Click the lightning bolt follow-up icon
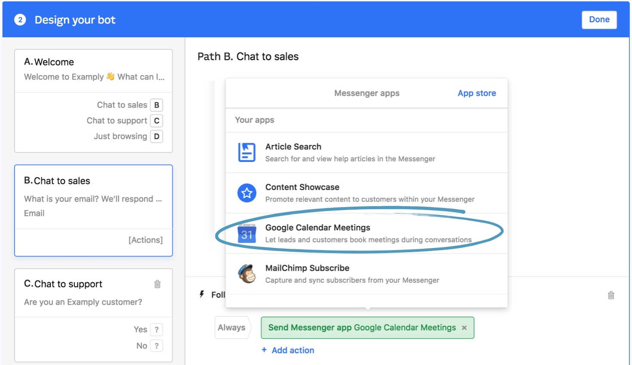632x365 pixels. click(x=201, y=294)
